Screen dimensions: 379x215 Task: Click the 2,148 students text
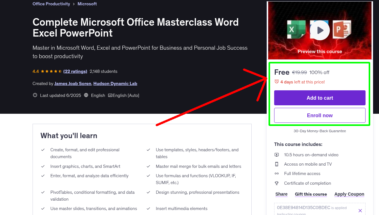[104, 71]
